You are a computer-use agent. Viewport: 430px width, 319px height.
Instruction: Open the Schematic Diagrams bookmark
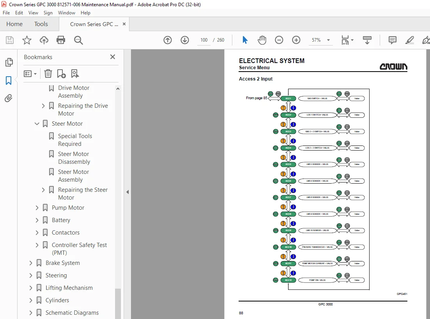coord(72,313)
